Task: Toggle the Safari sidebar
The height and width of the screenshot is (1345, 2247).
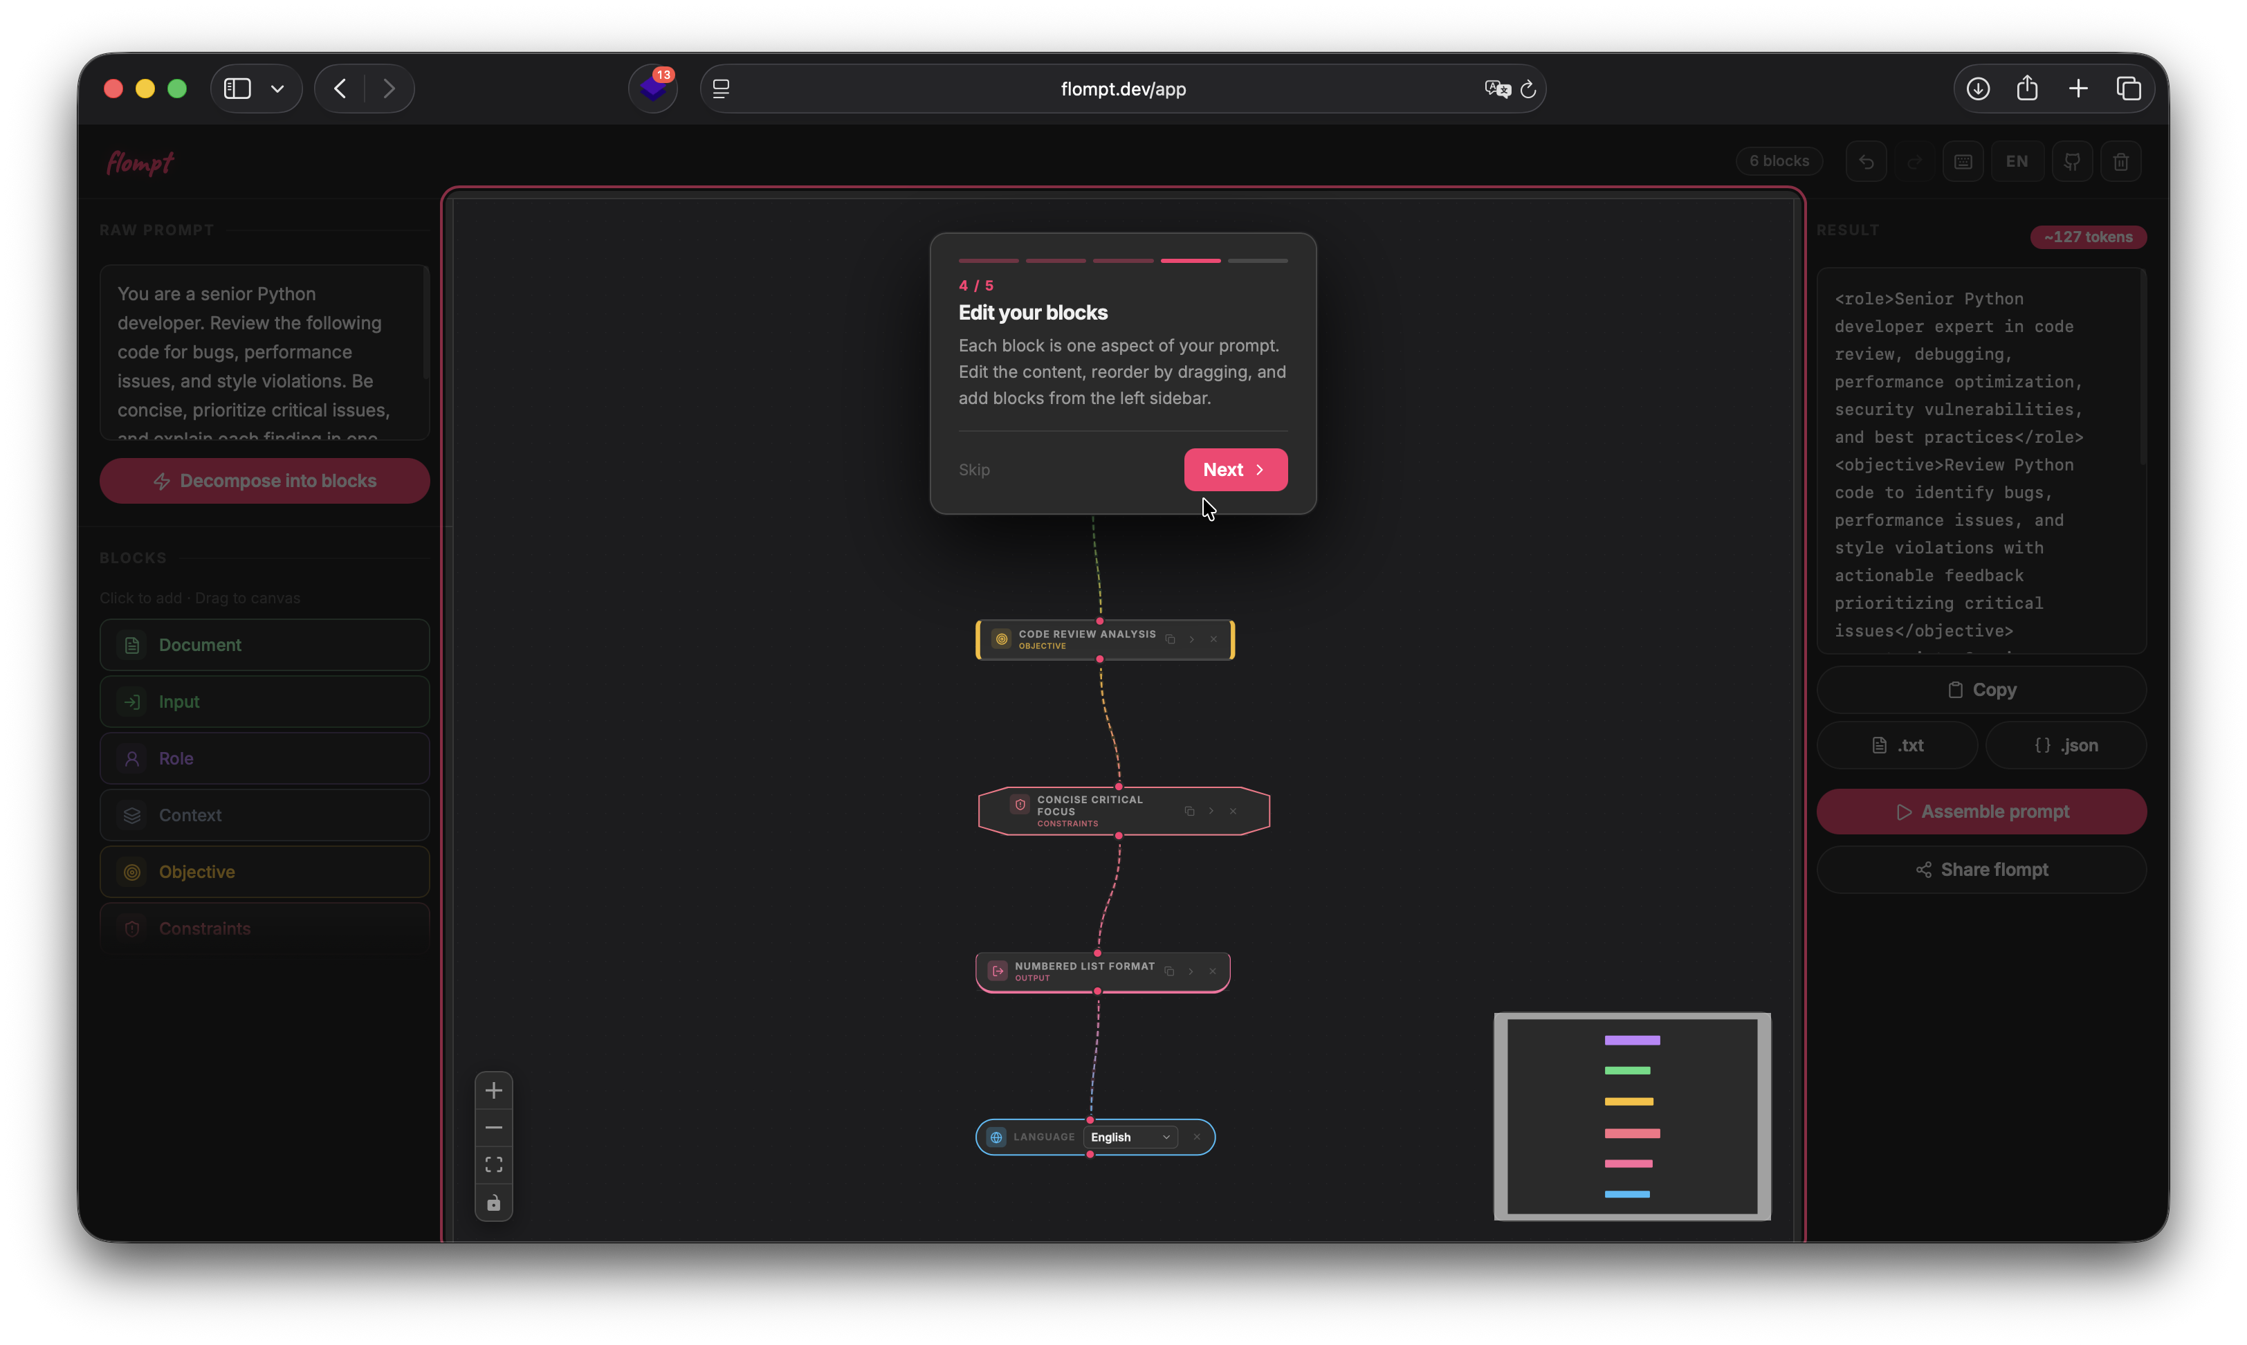Action: click(237, 88)
